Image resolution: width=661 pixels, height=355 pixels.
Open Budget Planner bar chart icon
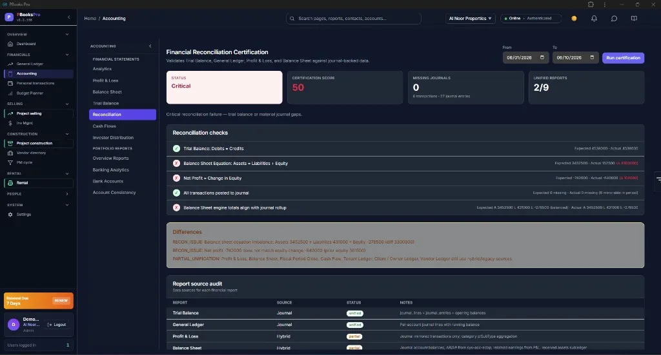10,93
